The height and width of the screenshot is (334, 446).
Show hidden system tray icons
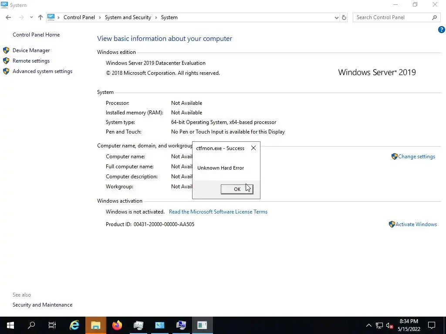pyautogui.click(x=368, y=325)
